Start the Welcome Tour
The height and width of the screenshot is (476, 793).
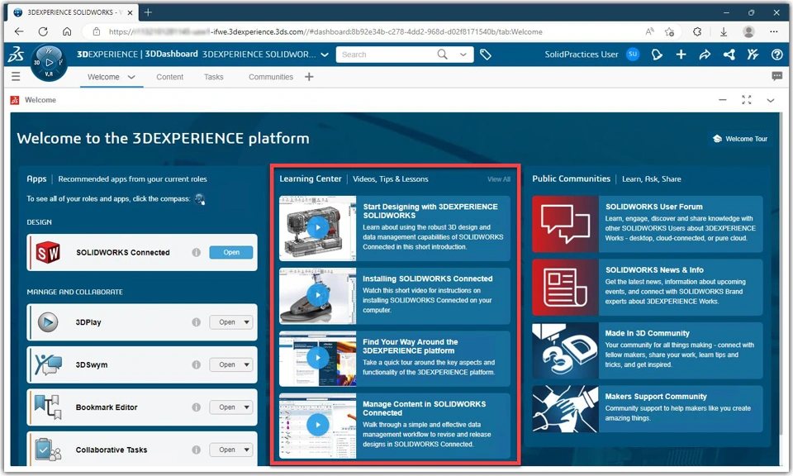pyautogui.click(x=740, y=139)
